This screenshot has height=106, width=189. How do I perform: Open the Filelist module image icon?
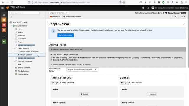(4, 37)
